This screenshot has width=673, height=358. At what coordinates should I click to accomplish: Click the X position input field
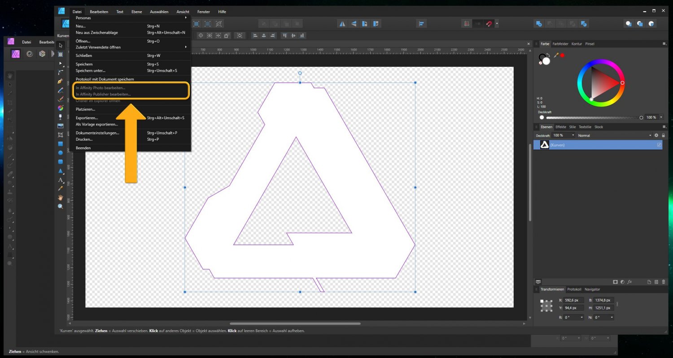(x=574, y=300)
